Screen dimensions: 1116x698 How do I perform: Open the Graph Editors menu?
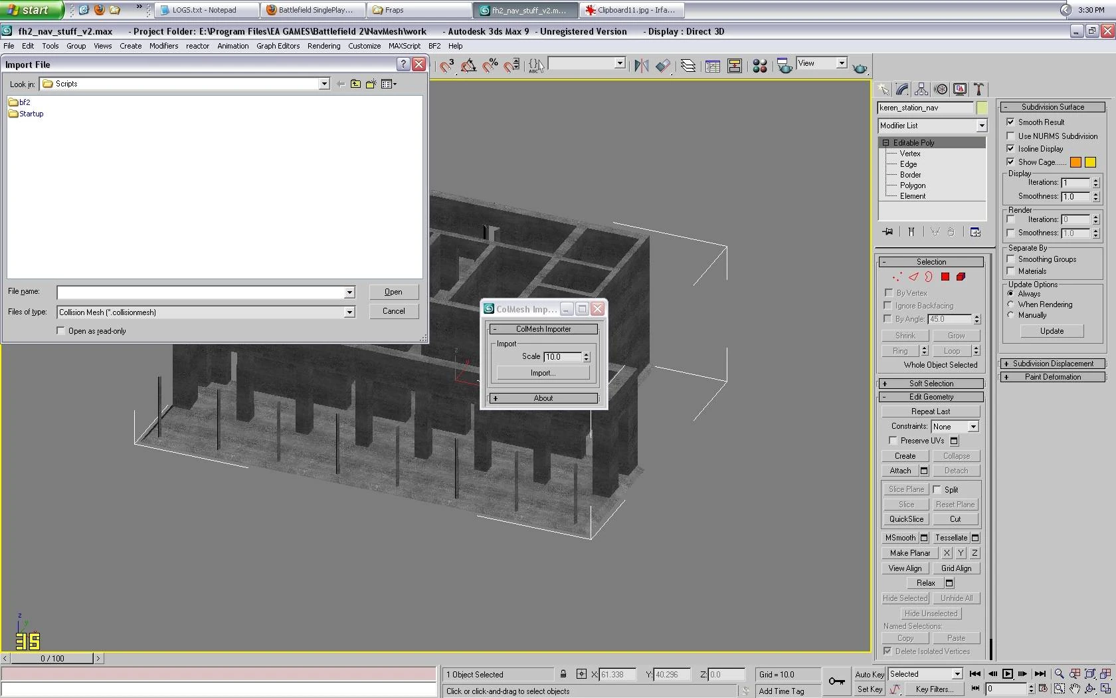278,46
